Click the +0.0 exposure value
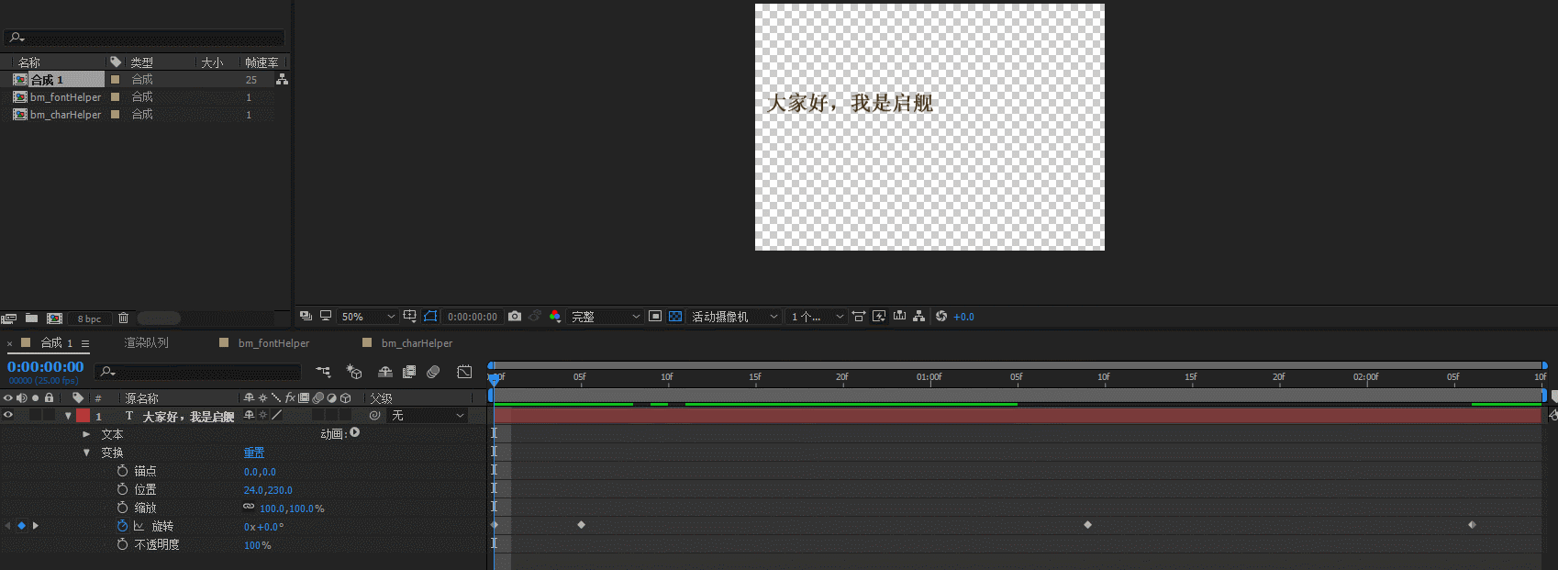This screenshot has height=570, width=1558. 963,317
